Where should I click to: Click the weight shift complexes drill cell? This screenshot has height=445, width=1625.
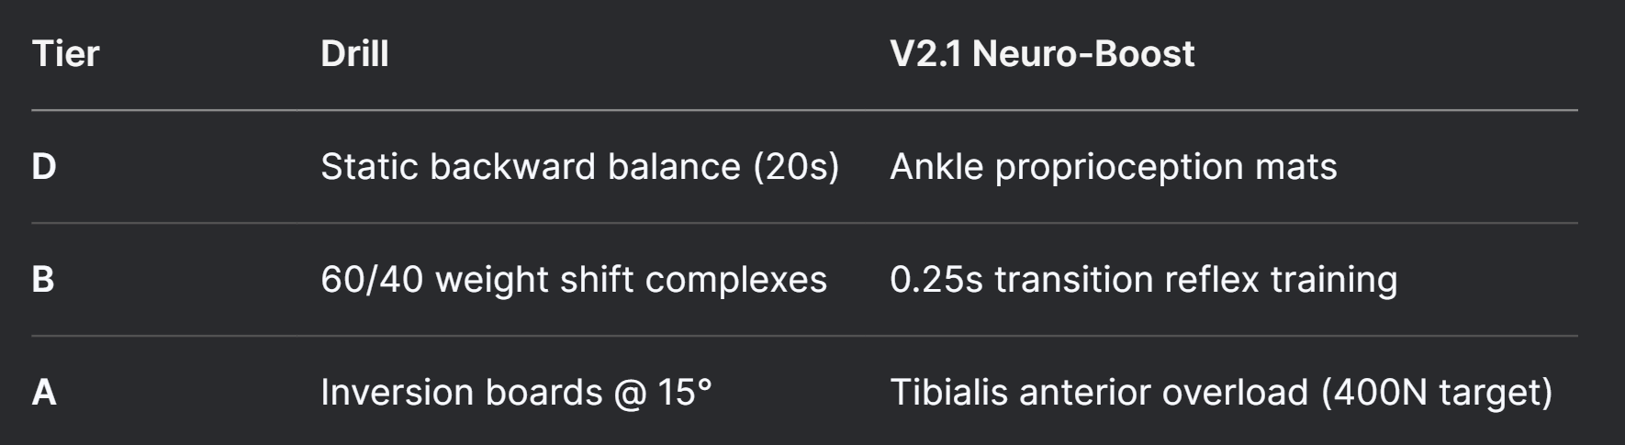coord(574,280)
